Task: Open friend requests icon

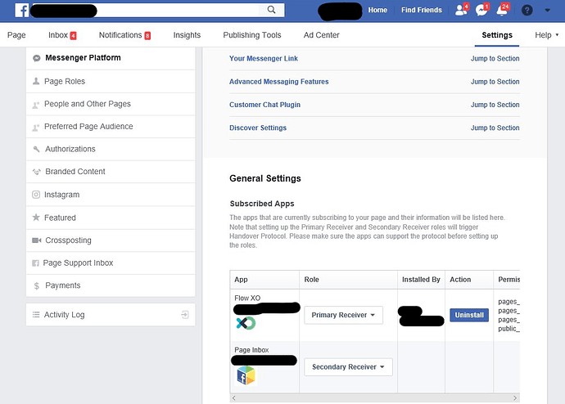Action: coord(460,10)
